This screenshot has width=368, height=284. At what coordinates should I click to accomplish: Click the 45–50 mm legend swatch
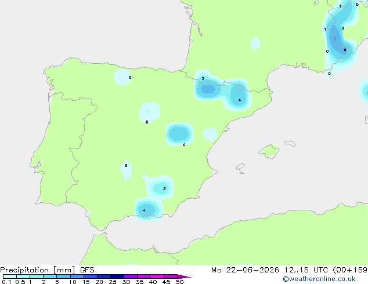coord(171,276)
